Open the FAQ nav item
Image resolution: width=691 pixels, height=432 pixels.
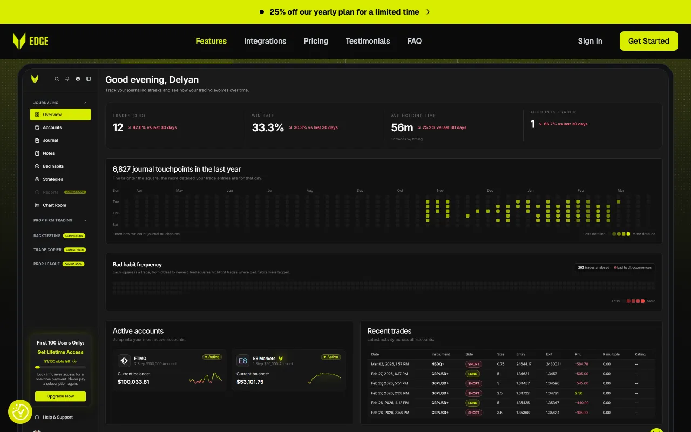click(x=415, y=41)
